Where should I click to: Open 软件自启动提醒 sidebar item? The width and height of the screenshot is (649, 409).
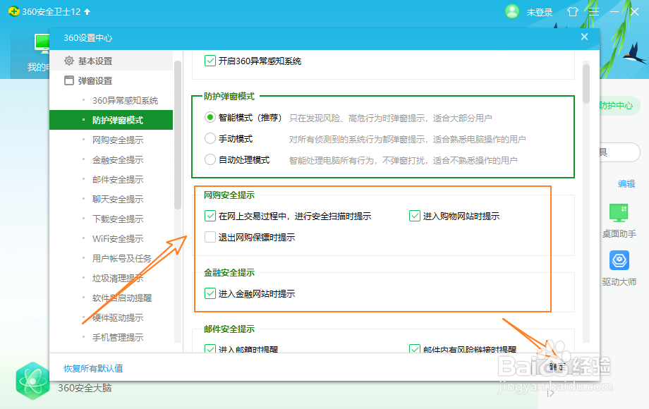pos(121,298)
